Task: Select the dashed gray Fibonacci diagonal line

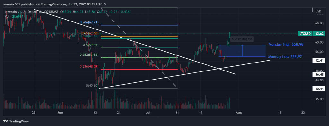Action: pos(139,48)
